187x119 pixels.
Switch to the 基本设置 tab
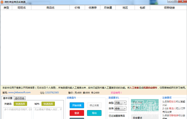click(x=8, y=98)
